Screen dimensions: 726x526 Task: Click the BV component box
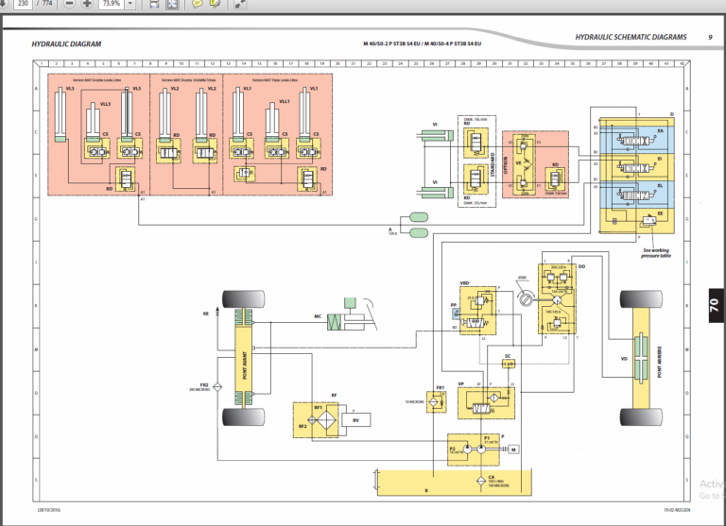355,419
